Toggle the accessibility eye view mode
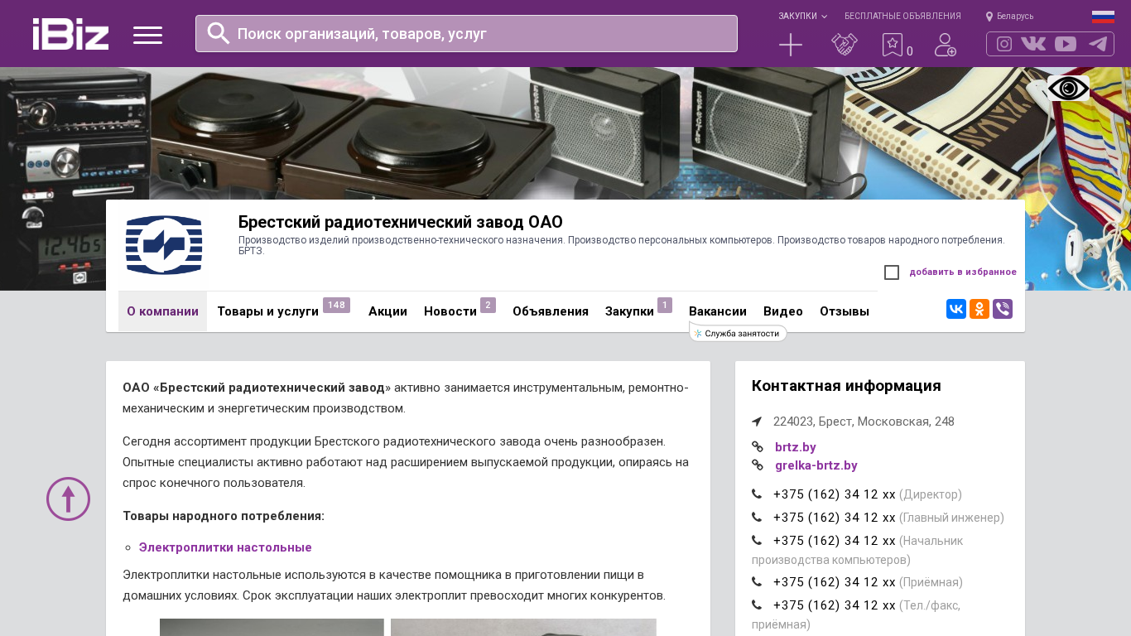Image resolution: width=1131 pixels, height=636 pixels. coord(1068,88)
